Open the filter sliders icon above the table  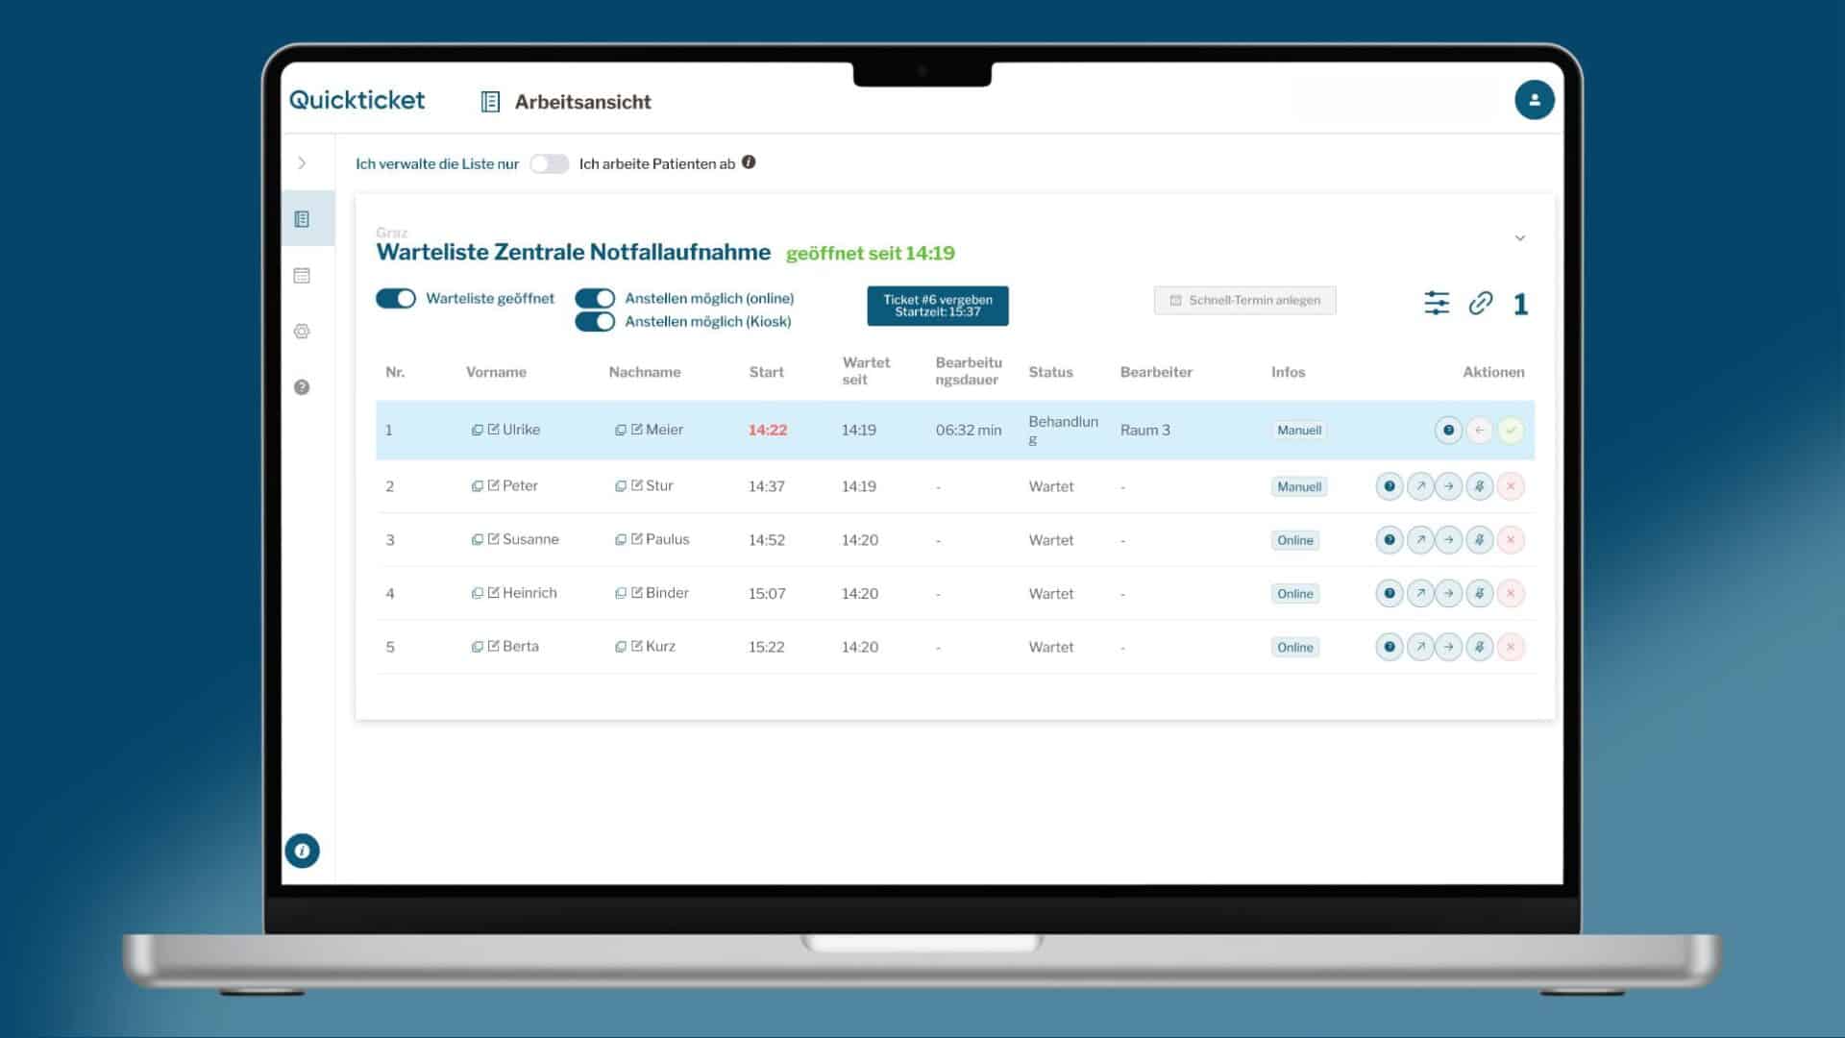pyautogui.click(x=1437, y=303)
